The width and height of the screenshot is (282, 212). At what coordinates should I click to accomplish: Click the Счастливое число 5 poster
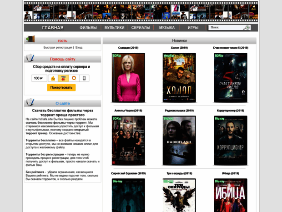tap(231, 78)
